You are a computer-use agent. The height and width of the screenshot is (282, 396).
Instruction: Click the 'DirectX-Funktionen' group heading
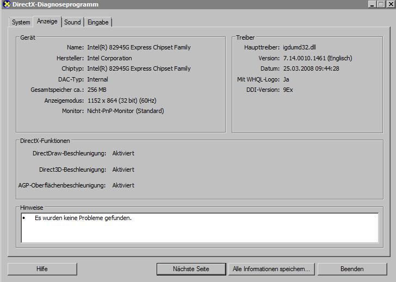pos(45,141)
